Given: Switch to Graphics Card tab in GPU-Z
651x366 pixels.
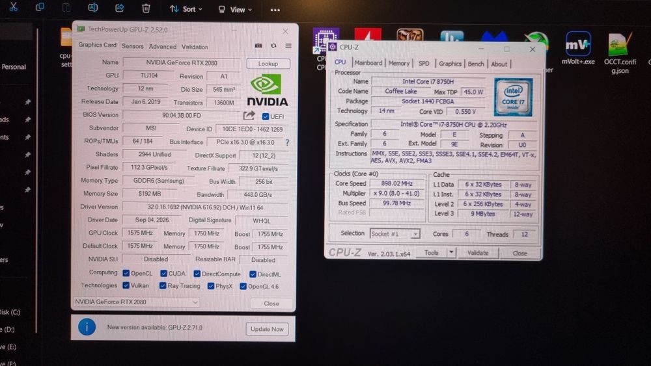Looking at the screenshot, I should tap(97, 45).
